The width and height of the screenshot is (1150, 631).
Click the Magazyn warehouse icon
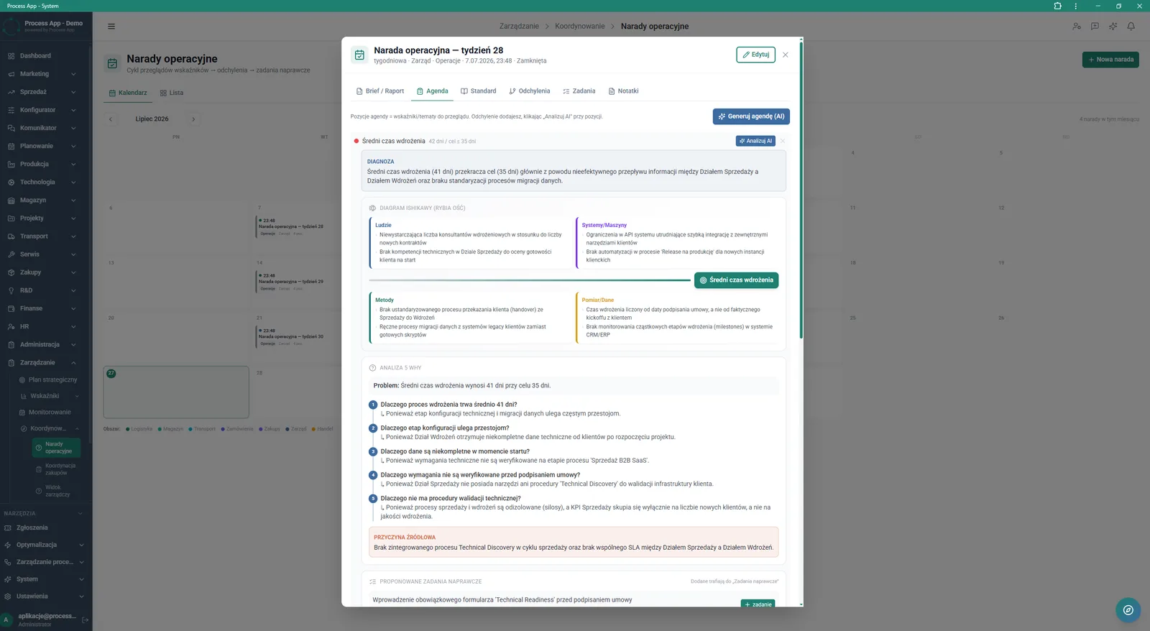click(x=11, y=201)
